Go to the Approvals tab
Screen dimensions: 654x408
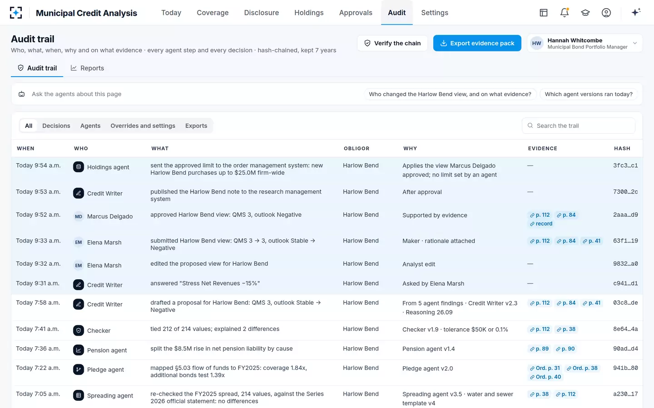coord(356,13)
